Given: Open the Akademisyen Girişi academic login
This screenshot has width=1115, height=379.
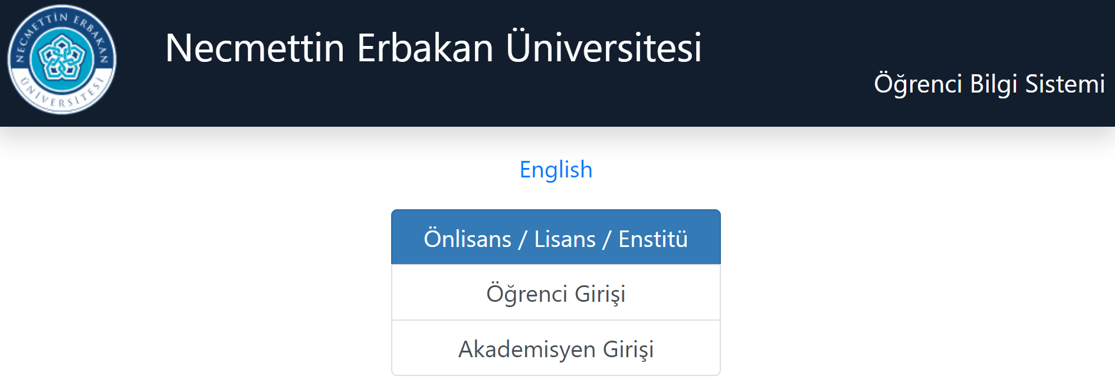Looking at the screenshot, I should pyautogui.click(x=556, y=349).
